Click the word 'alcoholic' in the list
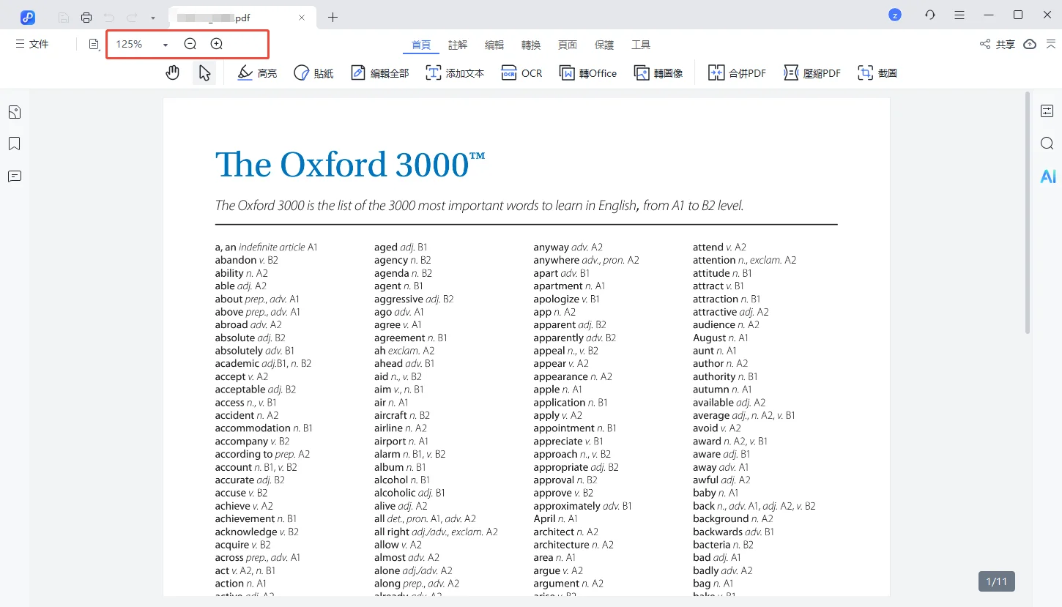 pos(395,493)
